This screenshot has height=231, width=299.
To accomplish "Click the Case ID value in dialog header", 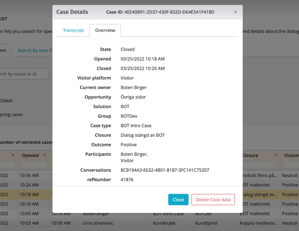I will point(169,12).
